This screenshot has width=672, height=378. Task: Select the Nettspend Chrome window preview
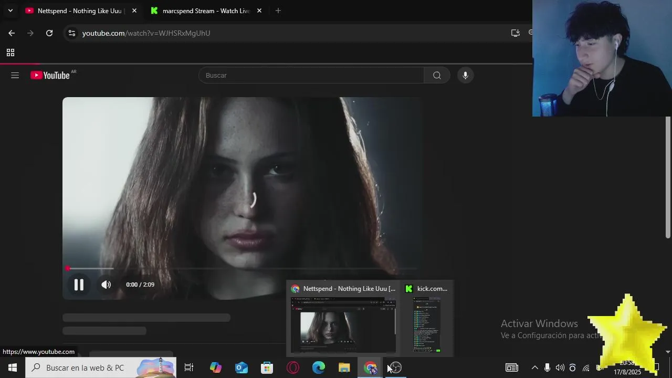click(343, 319)
